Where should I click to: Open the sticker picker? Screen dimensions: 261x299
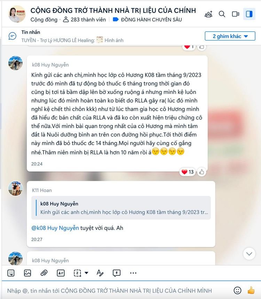click(x=11, y=273)
